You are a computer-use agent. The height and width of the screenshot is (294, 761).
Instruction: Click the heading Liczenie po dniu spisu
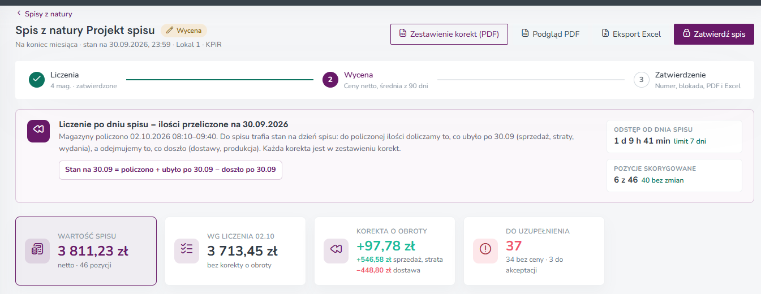(x=174, y=124)
